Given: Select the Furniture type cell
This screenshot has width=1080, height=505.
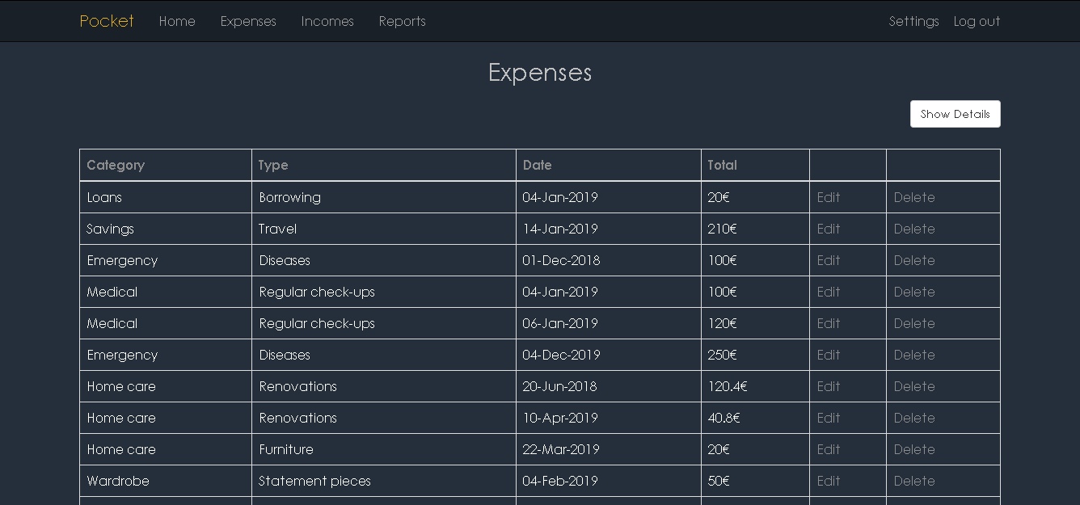Looking at the screenshot, I should (x=384, y=449).
